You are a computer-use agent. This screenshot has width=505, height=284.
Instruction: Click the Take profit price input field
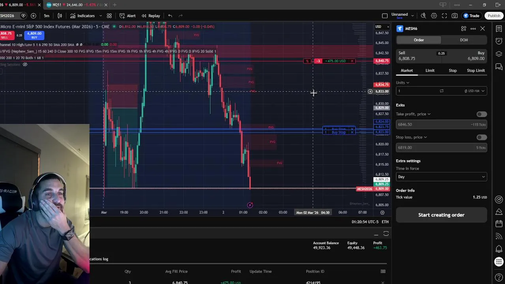click(x=441, y=124)
